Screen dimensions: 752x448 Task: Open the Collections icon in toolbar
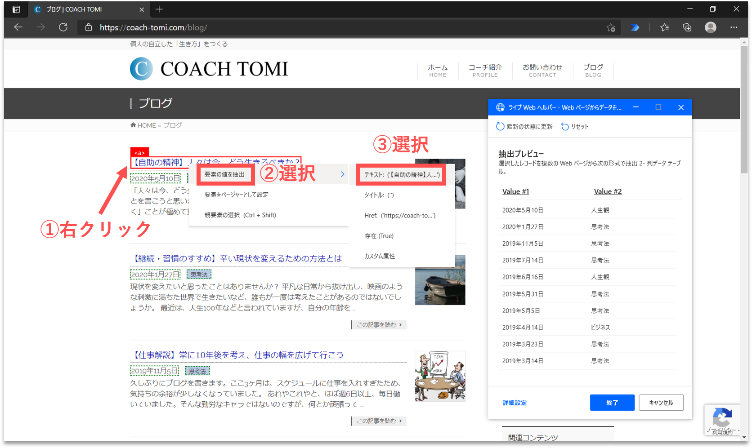[687, 27]
